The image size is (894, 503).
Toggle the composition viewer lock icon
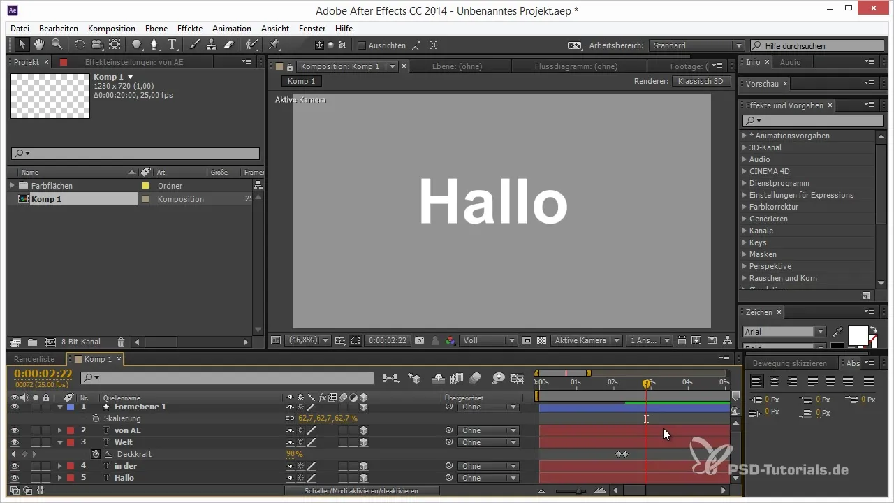(289, 66)
